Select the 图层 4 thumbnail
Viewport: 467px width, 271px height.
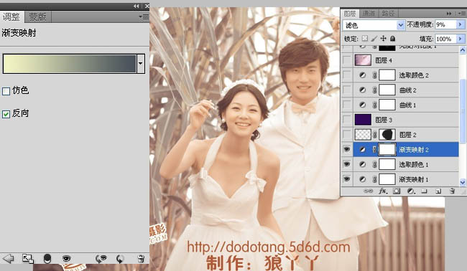coord(363,60)
